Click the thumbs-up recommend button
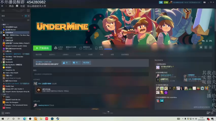 [66, 63]
